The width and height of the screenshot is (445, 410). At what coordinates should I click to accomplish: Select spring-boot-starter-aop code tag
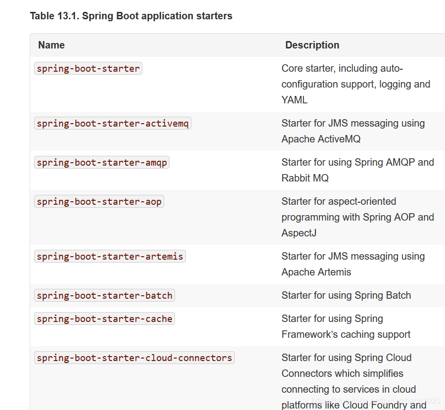[99, 201]
